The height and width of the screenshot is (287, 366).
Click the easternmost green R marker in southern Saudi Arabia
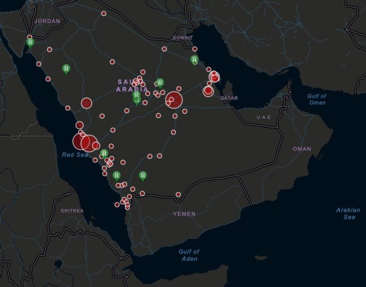142,176
